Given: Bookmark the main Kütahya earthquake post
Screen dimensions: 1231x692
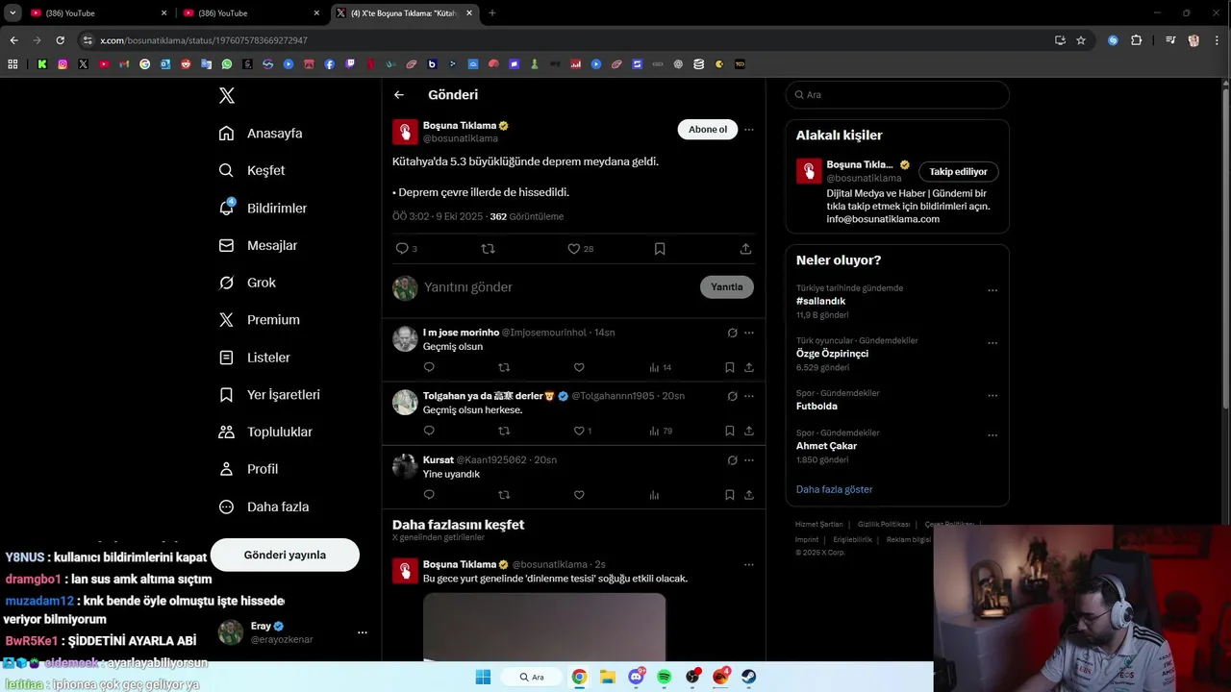Looking at the screenshot, I should pyautogui.click(x=660, y=249).
